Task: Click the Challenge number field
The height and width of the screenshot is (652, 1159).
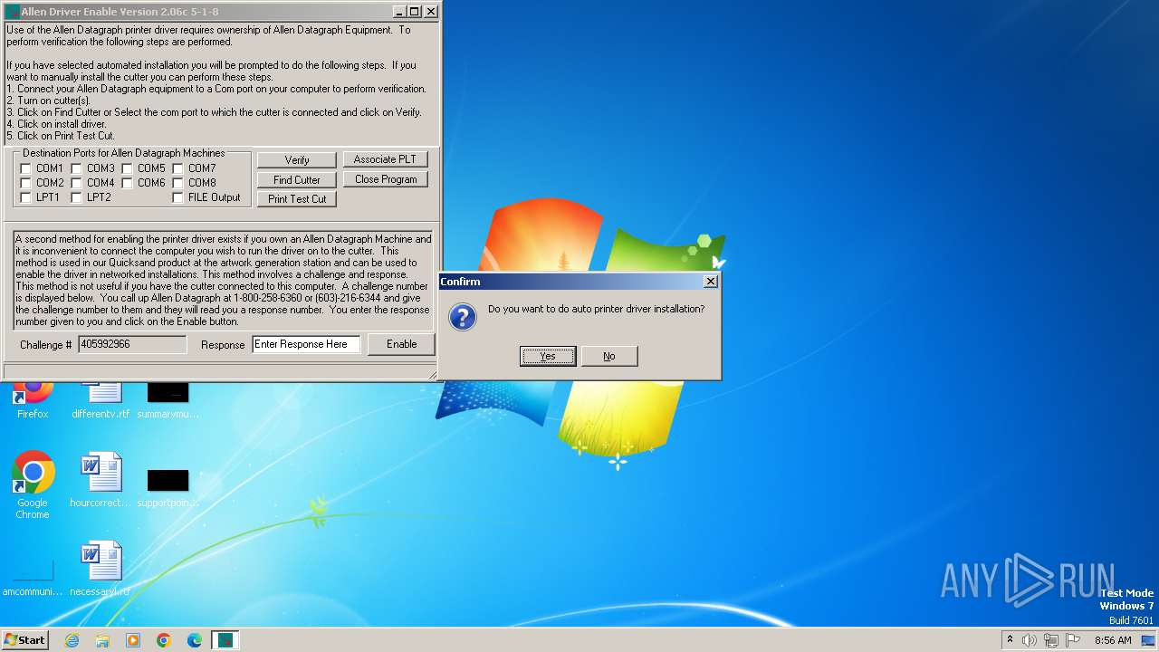Action: [132, 344]
